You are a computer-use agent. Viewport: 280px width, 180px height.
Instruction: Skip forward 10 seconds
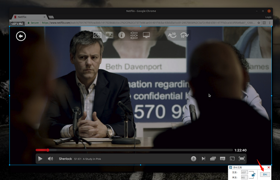click(x=184, y=35)
